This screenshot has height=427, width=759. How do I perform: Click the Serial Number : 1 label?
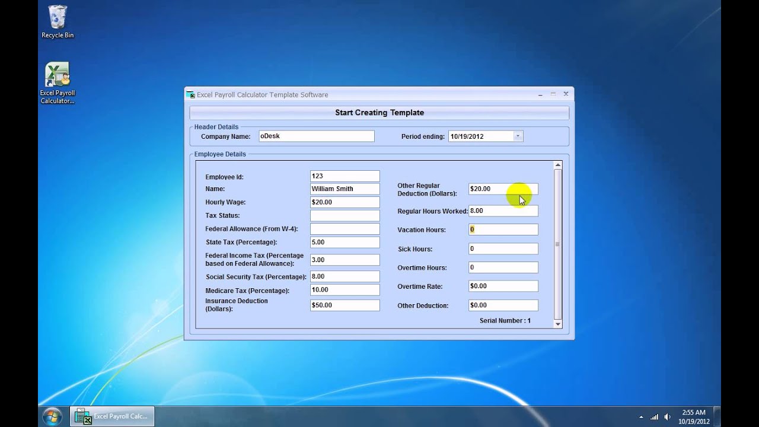[x=505, y=321]
